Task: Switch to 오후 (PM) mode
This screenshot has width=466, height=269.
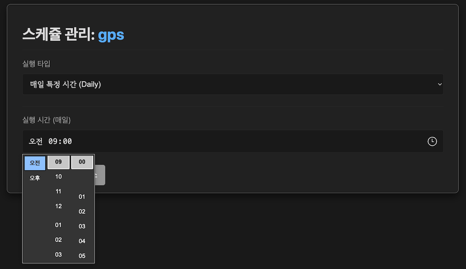Action: point(34,177)
